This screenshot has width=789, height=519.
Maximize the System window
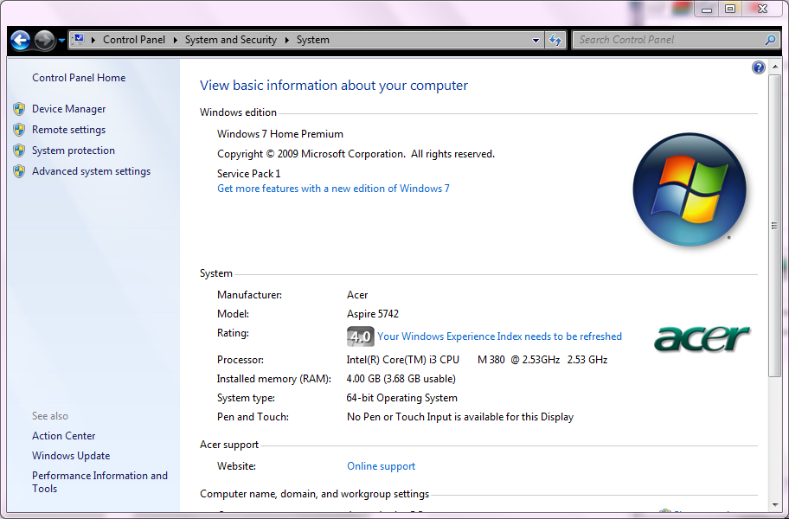[730, 9]
